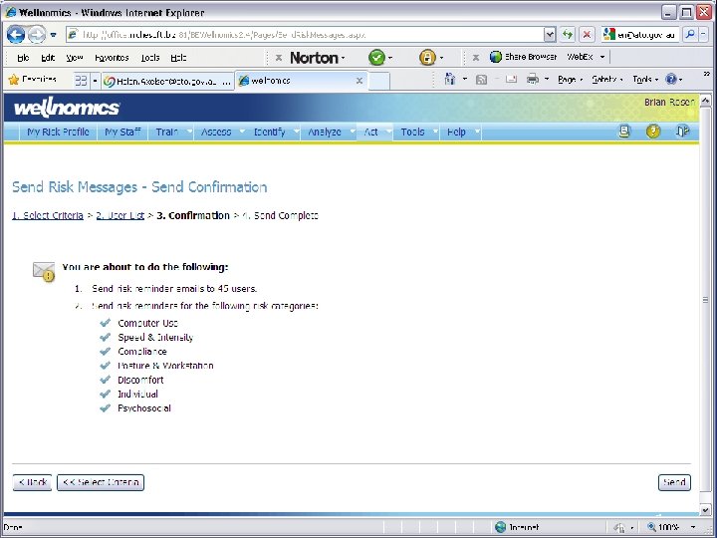
Task: Open My Staff in navigation
Action: click(x=122, y=132)
